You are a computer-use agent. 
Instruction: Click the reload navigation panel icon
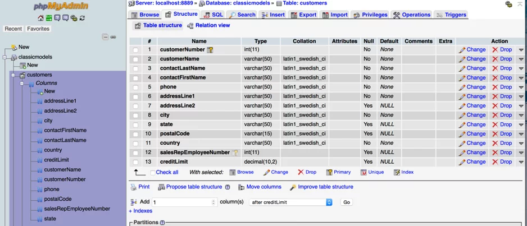(82, 18)
